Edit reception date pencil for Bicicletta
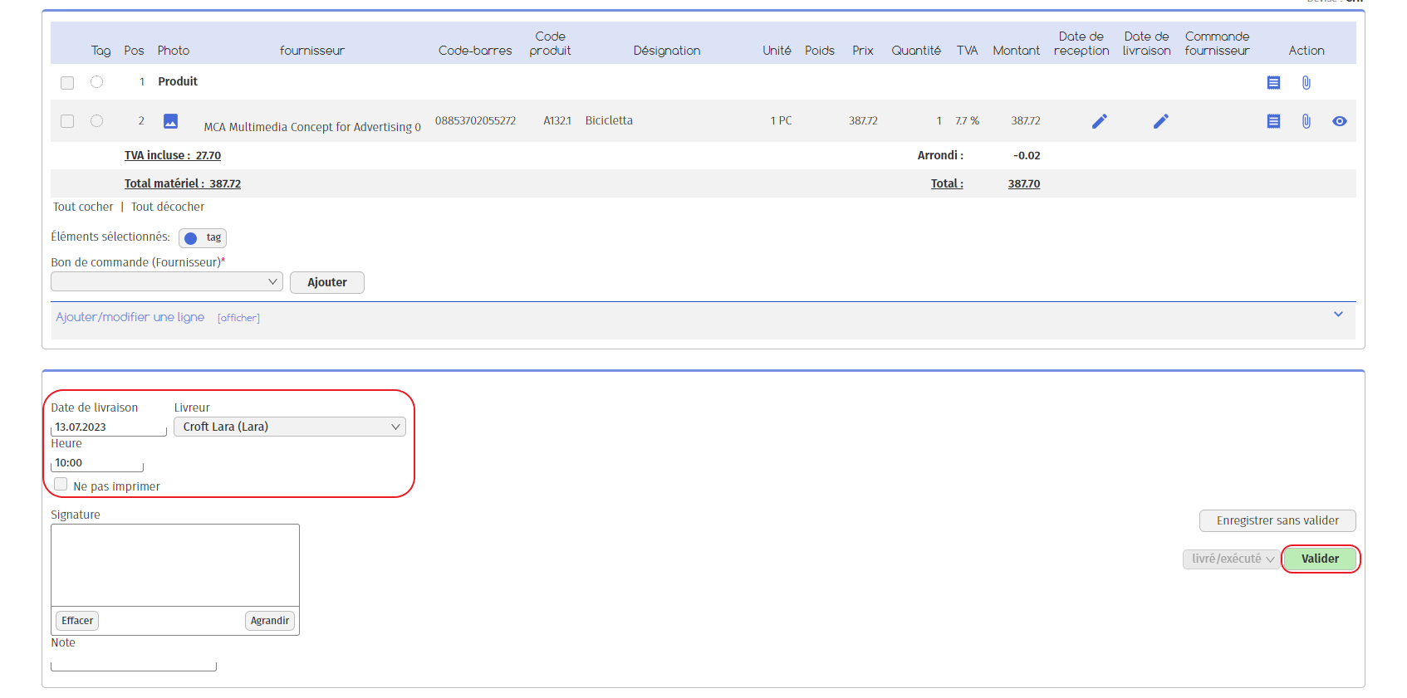 coord(1099,121)
